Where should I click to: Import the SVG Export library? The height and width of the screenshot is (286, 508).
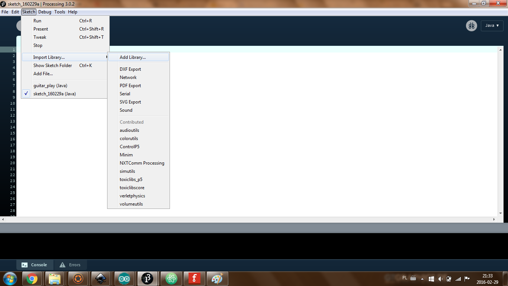(138, 102)
